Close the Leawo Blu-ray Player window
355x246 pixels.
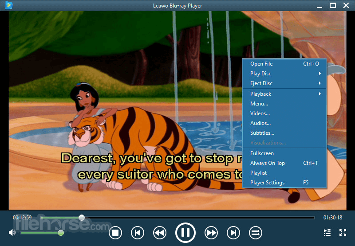[346, 5]
